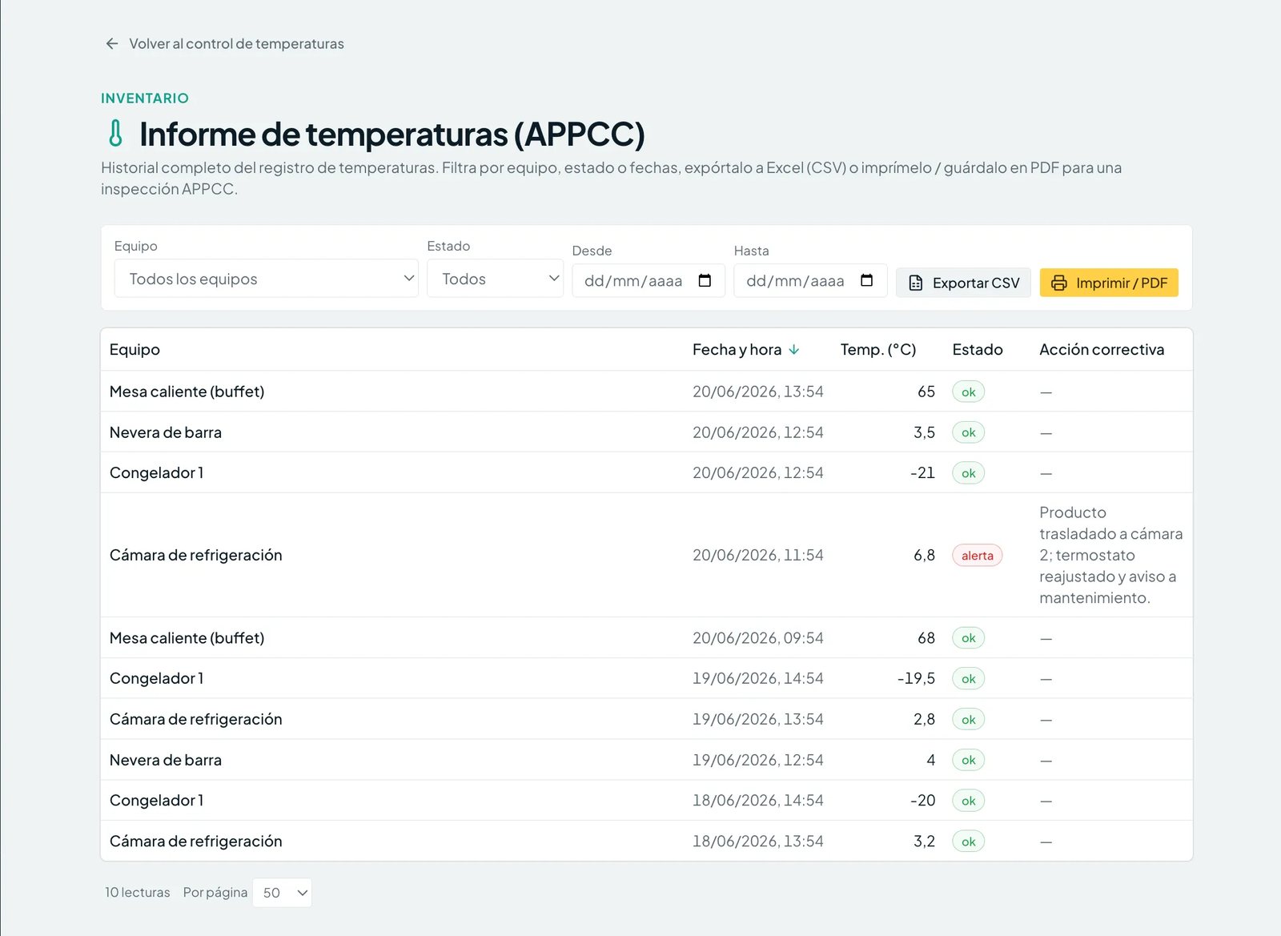Click the temperature value 6,8
1281x936 pixels.
[x=924, y=555]
